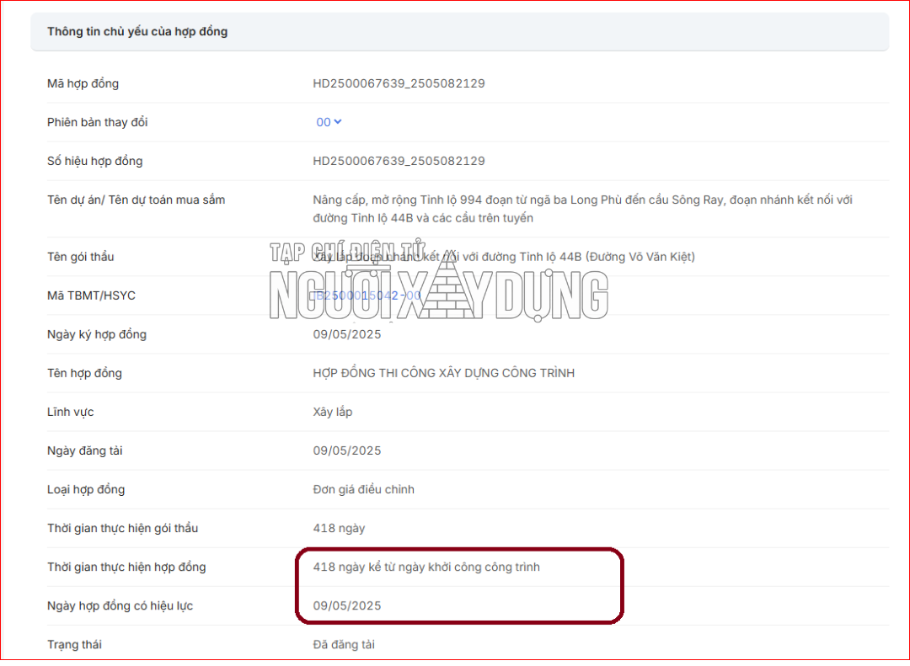Click the Trạng thái label

(74, 645)
